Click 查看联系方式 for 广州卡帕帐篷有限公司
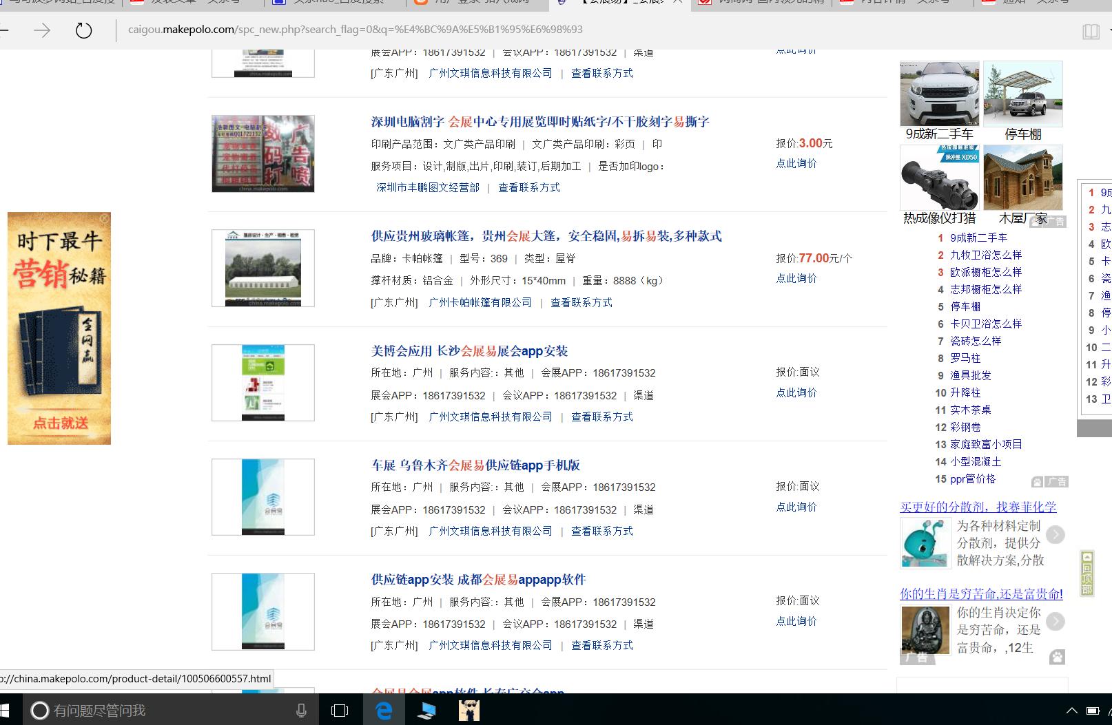The image size is (1112, 725). coord(582,302)
